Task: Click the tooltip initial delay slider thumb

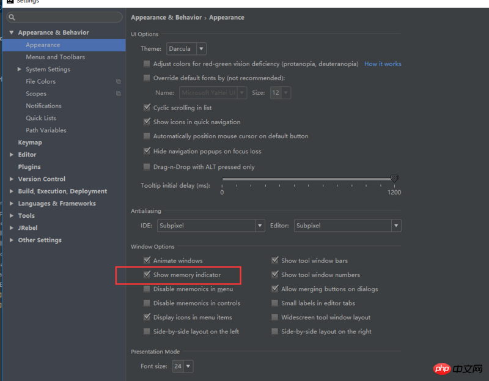Action: click(394, 179)
